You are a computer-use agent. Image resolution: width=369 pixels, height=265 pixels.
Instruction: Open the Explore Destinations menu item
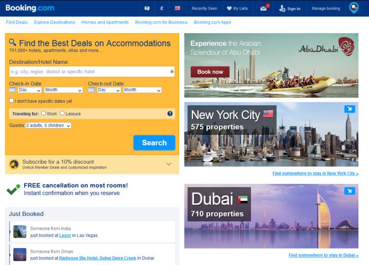coord(55,22)
